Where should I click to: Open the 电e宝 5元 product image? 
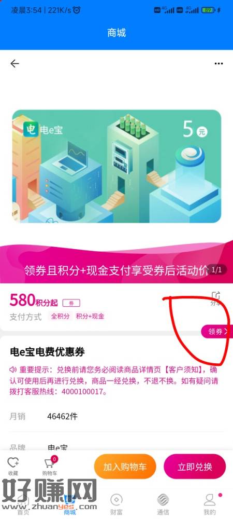coord(116,167)
